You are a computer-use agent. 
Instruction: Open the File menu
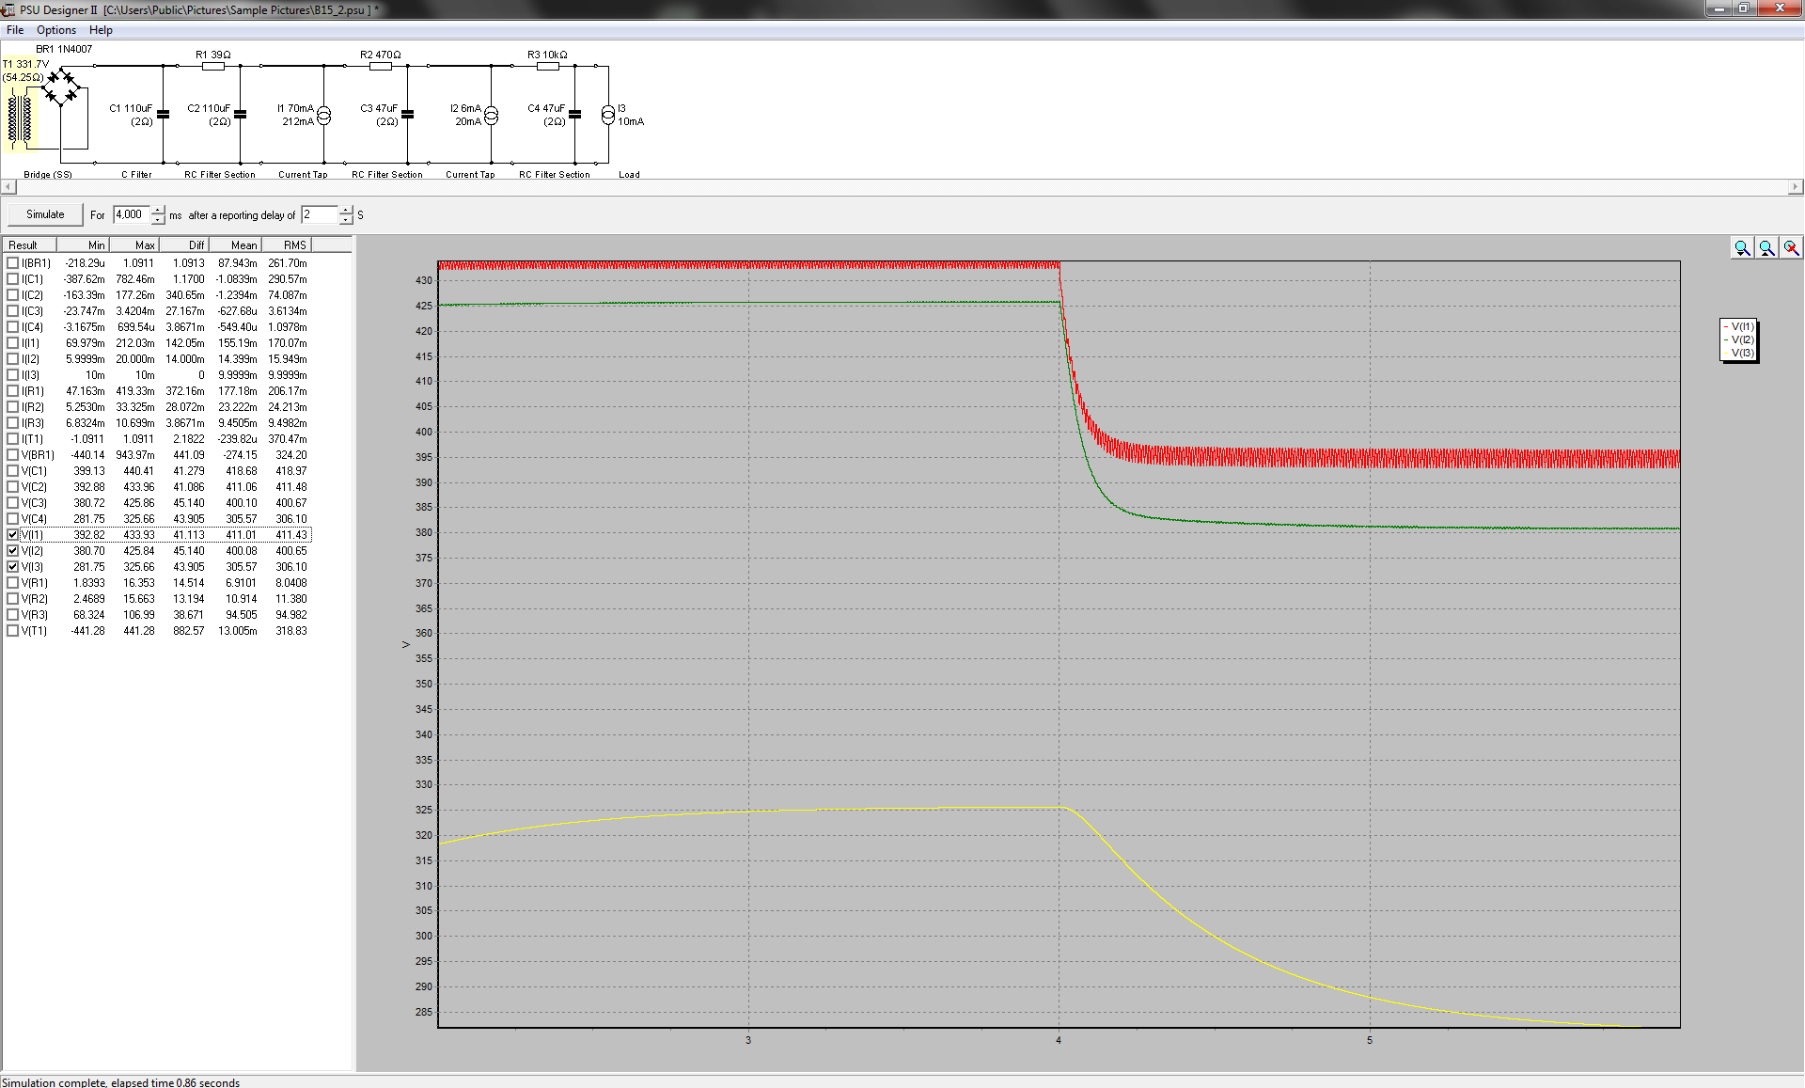click(15, 30)
